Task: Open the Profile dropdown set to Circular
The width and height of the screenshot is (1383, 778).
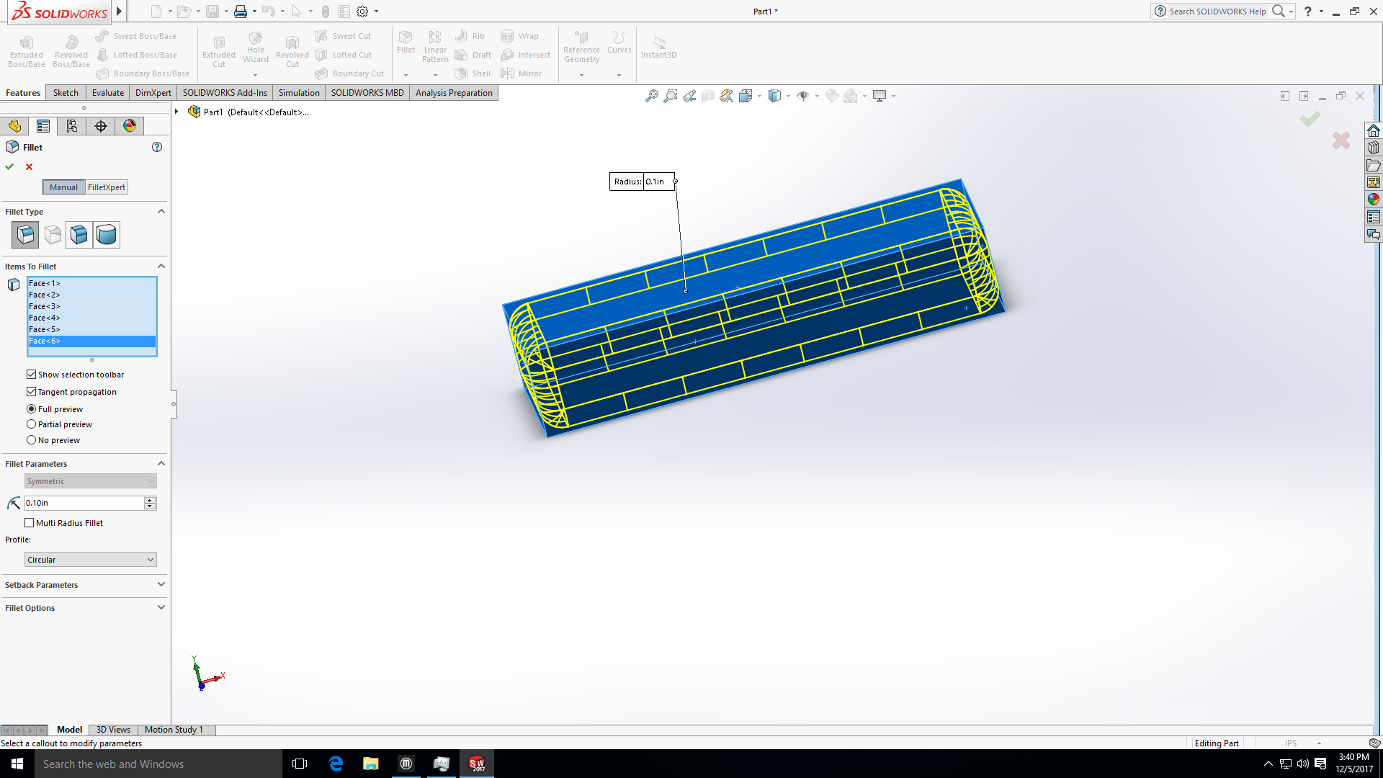Action: (x=90, y=559)
